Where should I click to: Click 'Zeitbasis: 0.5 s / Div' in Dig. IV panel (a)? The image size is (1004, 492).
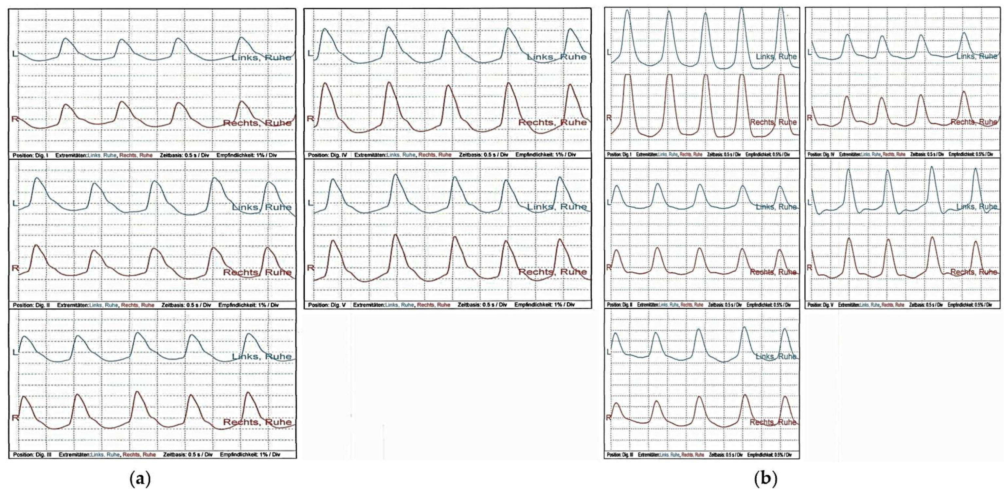484,155
